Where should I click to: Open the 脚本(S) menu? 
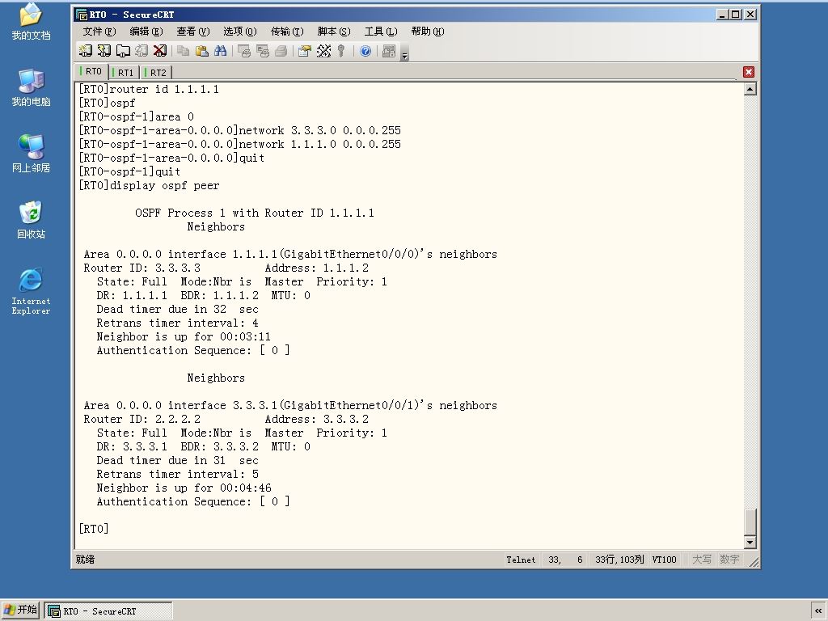tap(334, 32)
